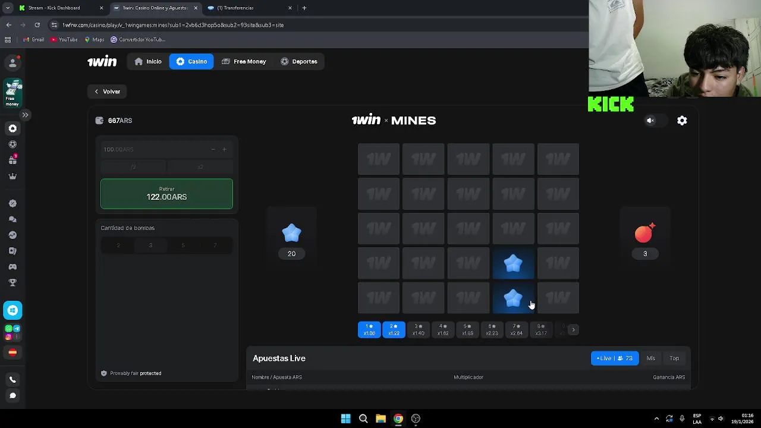The height and width of the screenshot is (428, 761).
Task: Open the Maps bookmark
Action: coord(95,40)
